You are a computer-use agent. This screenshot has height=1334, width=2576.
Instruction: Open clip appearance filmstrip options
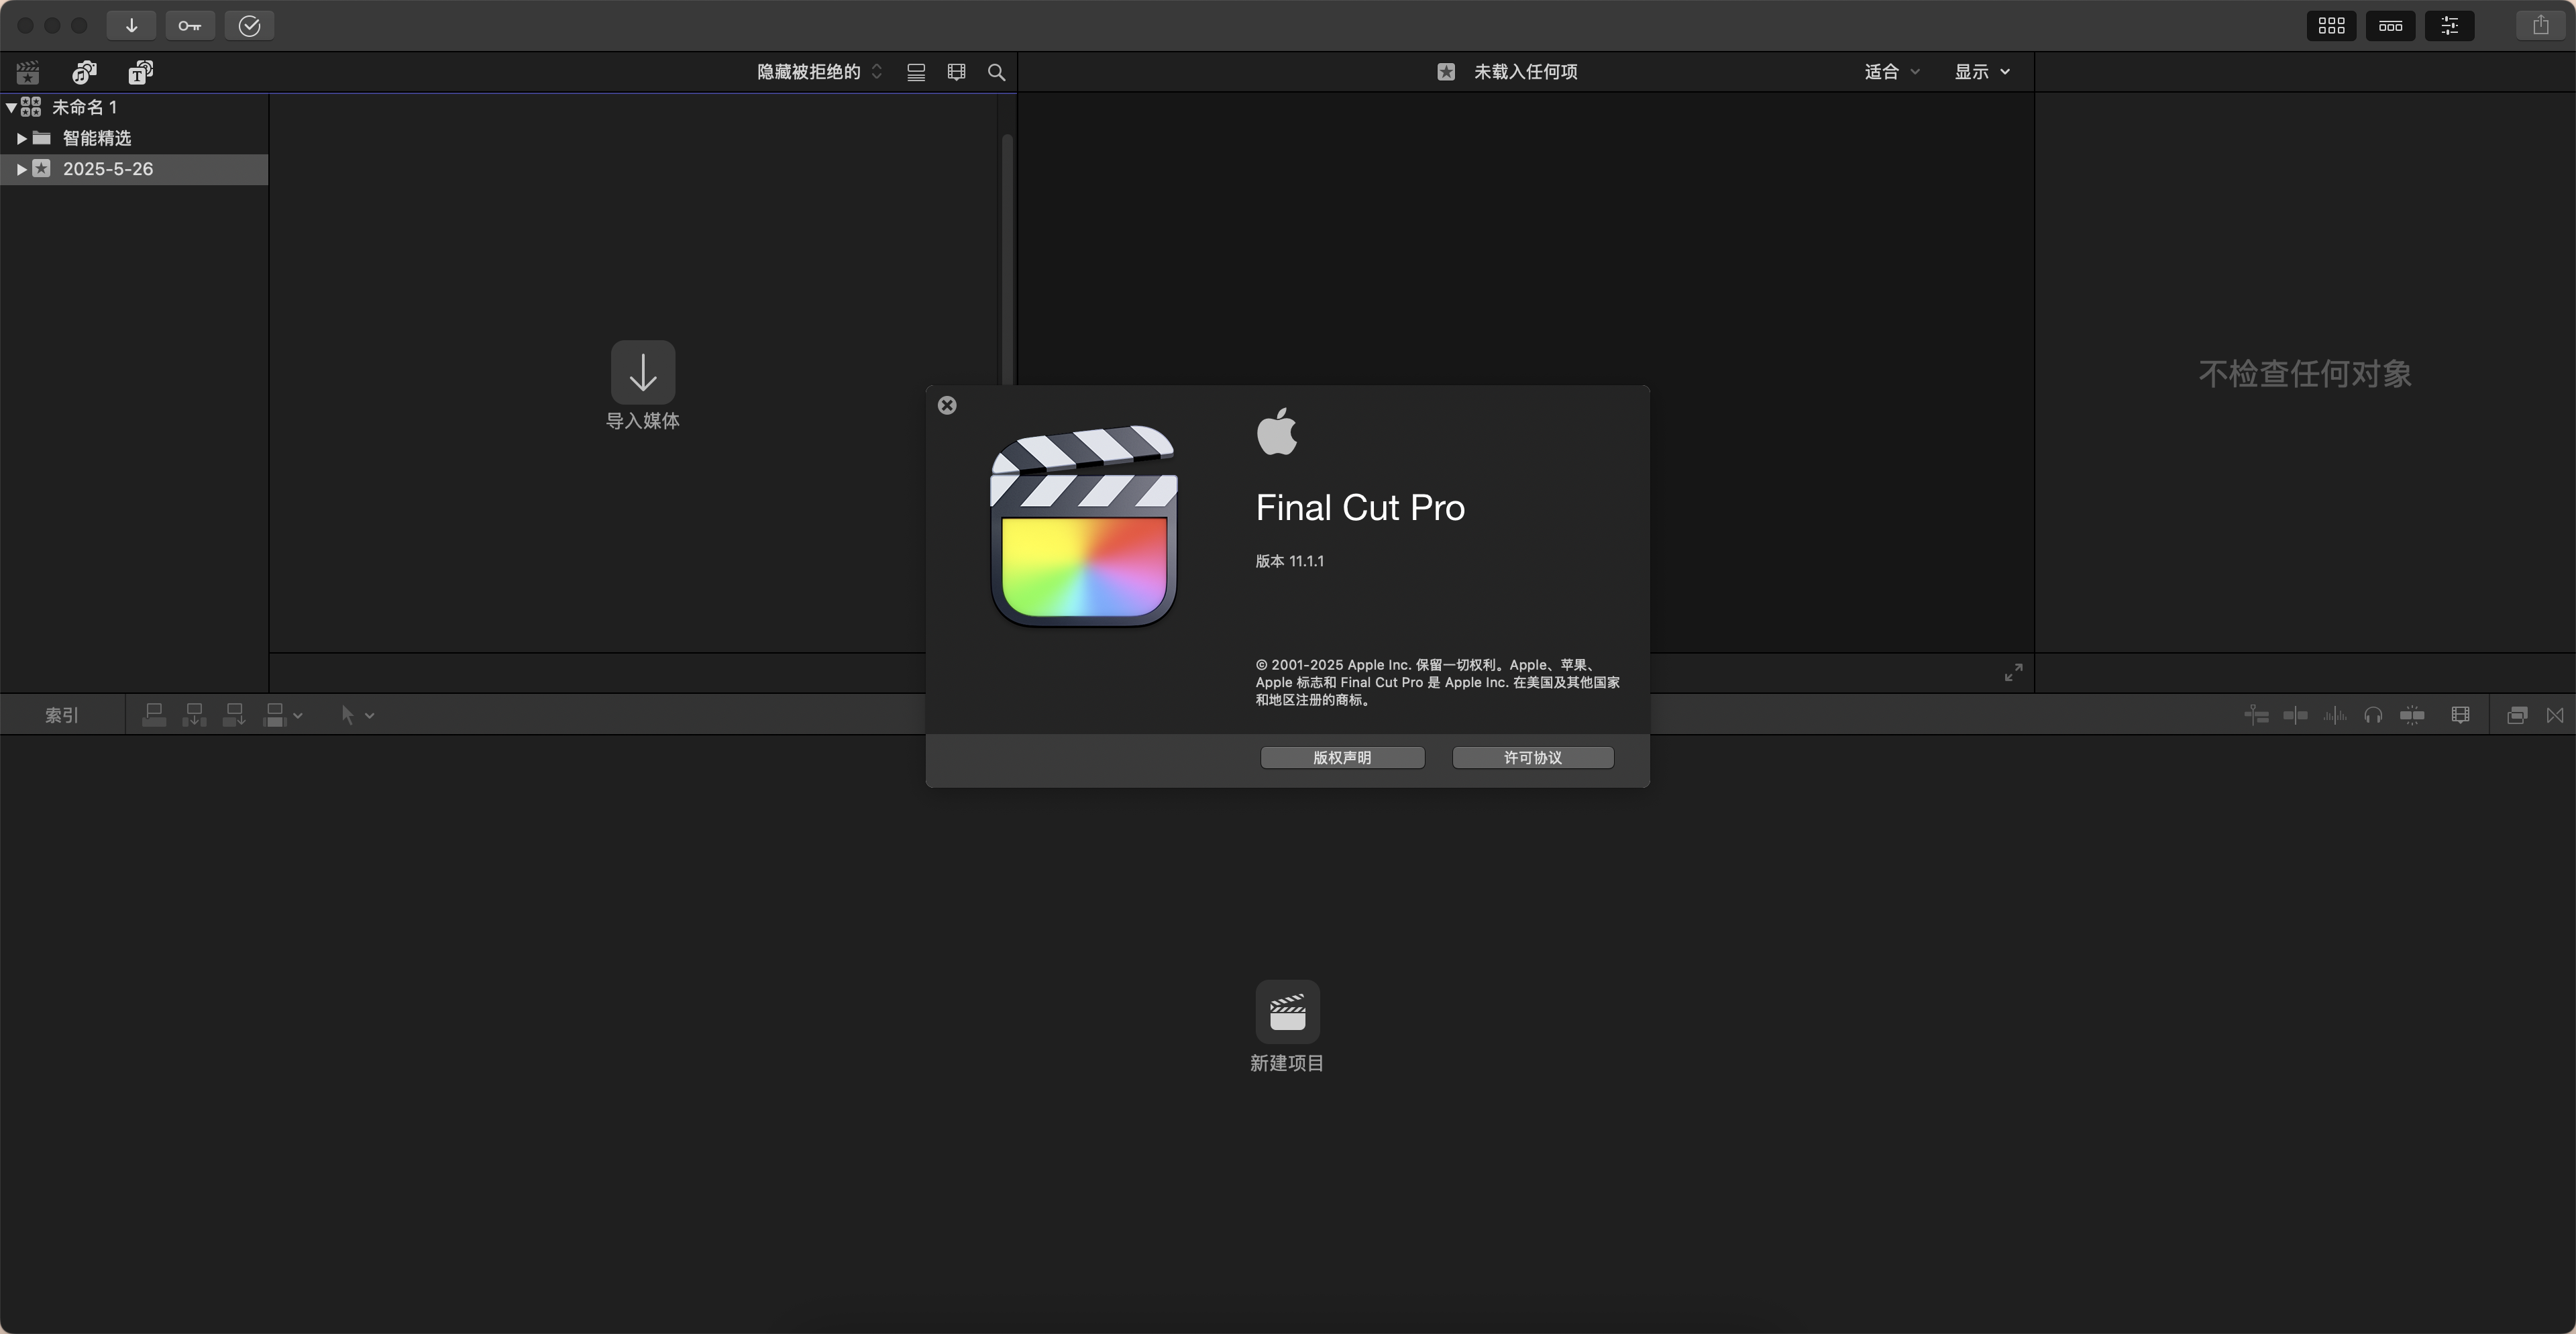tap(957, 72)
